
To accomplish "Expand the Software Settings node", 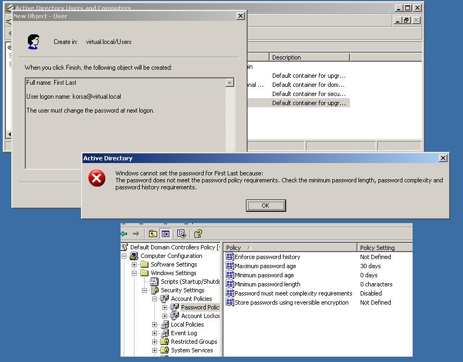I will (135, 264).
